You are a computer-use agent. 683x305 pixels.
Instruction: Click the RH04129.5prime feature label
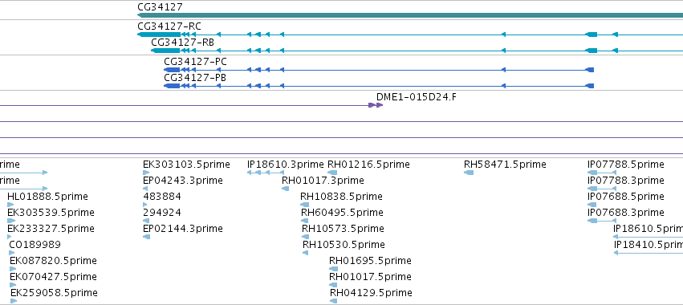(x=371, y=293)
